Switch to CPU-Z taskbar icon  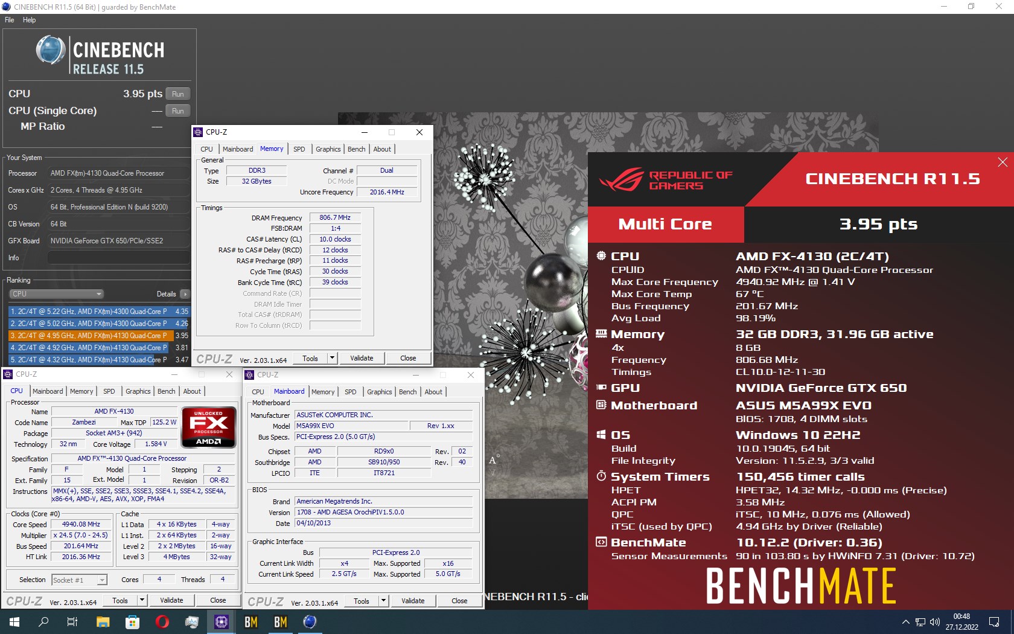point(222,622)
